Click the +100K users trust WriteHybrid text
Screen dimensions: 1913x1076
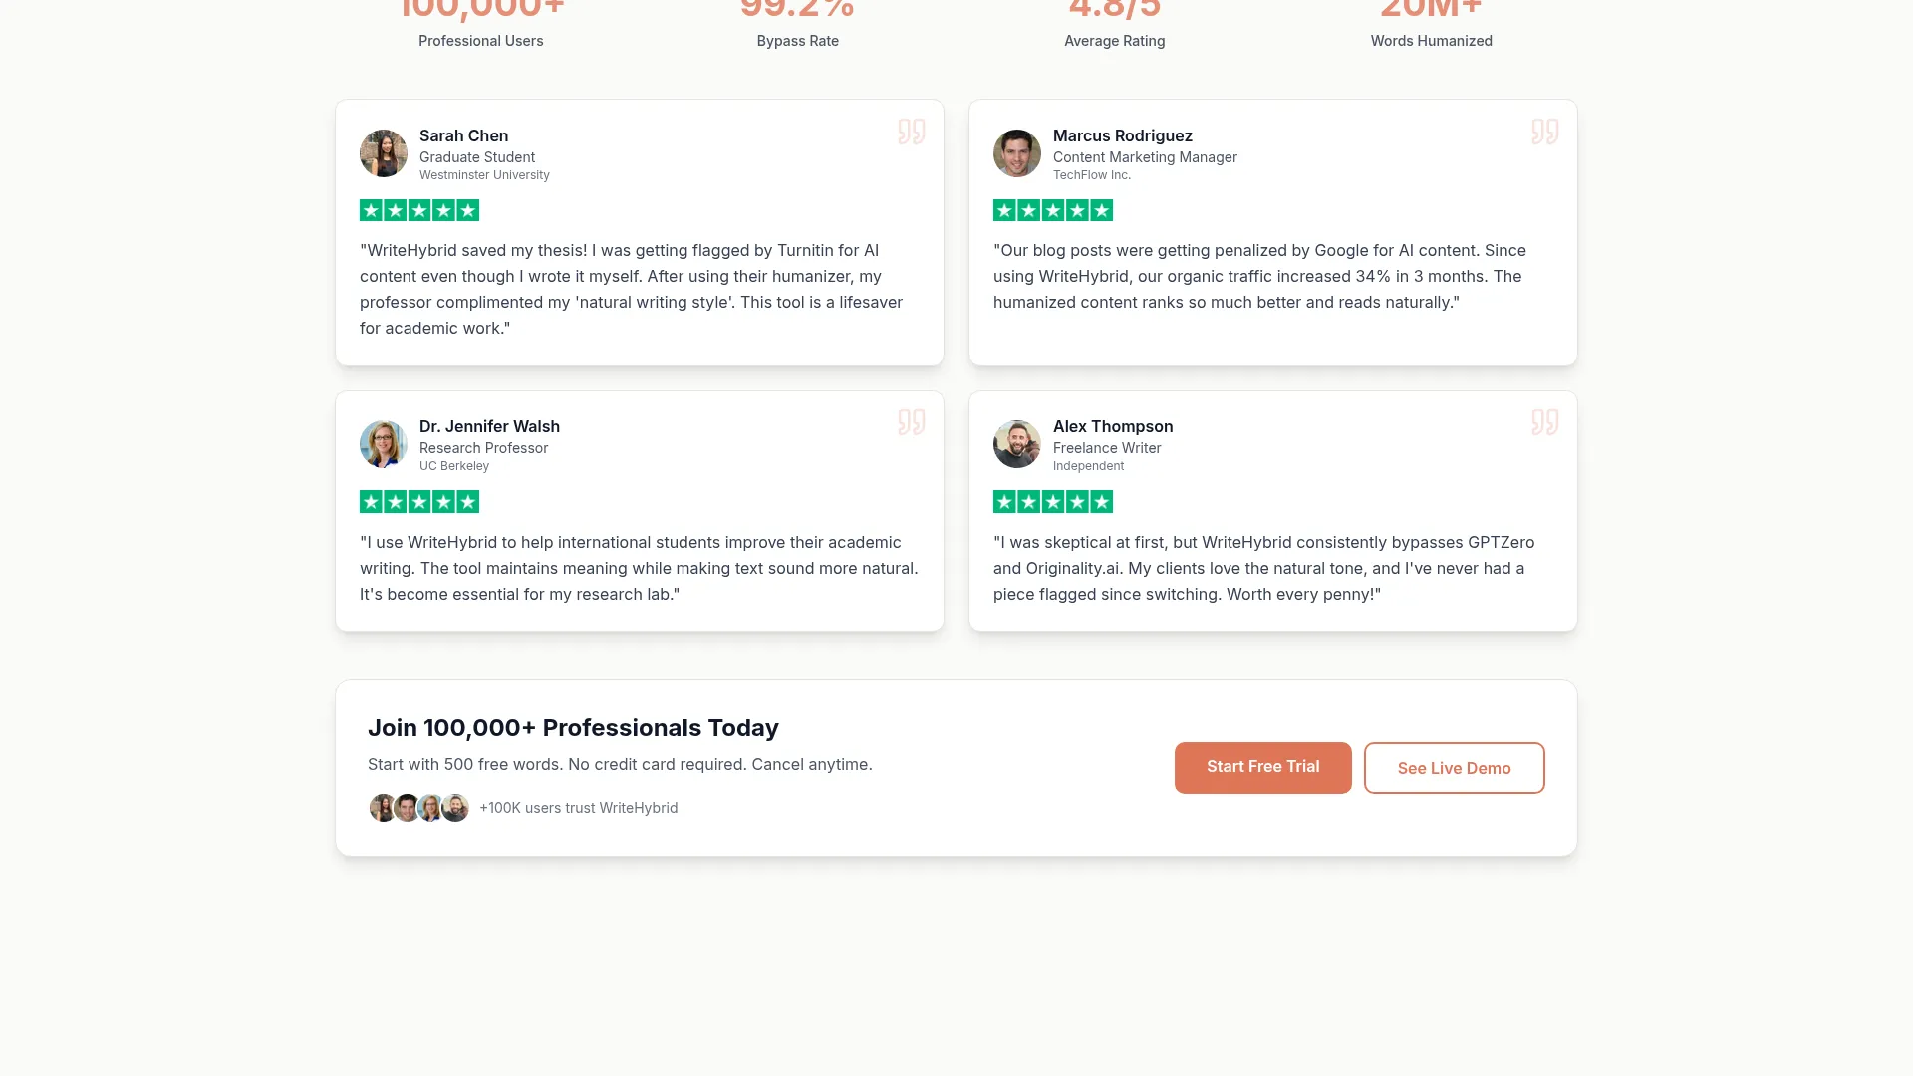click(x=578, y=808)
